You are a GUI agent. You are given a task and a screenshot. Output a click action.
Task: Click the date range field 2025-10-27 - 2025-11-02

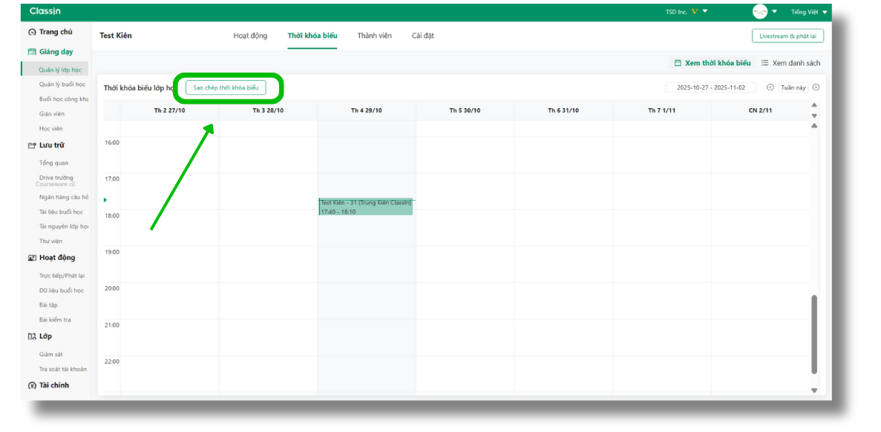[710, 87]
